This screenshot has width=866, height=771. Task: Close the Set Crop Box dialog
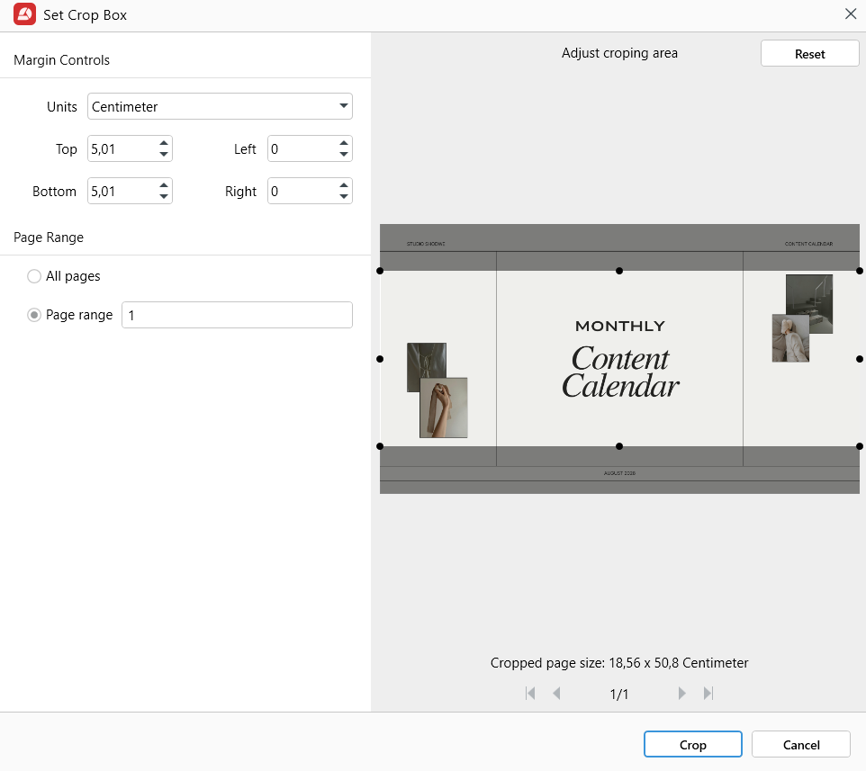tap(850, 13)
